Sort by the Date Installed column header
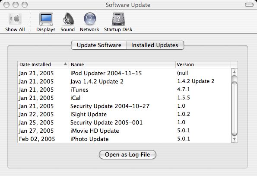Screen dimensions: 257x176 43,64
